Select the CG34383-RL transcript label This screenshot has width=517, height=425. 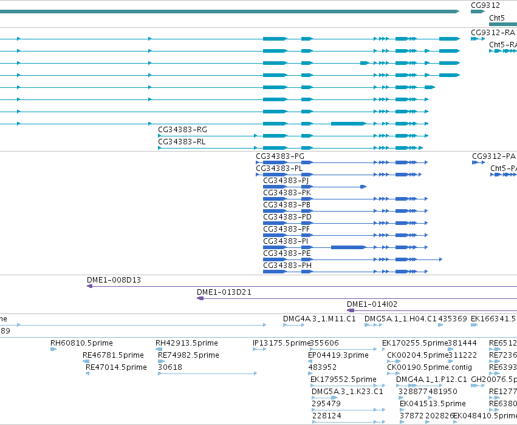tap(182, 142)
